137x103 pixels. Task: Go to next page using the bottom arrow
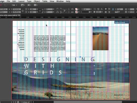(14, 102)
